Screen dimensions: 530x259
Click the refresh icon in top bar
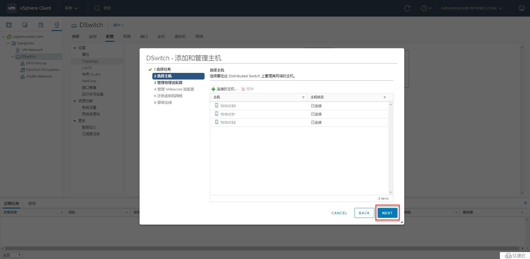[x=407, y=8]
